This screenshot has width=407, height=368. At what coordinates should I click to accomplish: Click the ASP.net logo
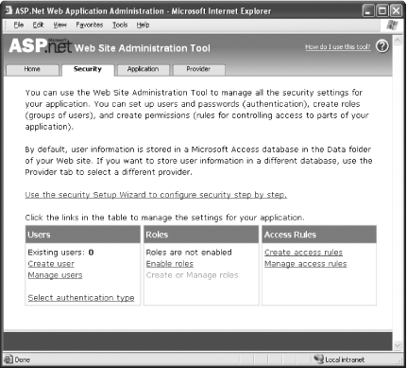click(41, 45)
